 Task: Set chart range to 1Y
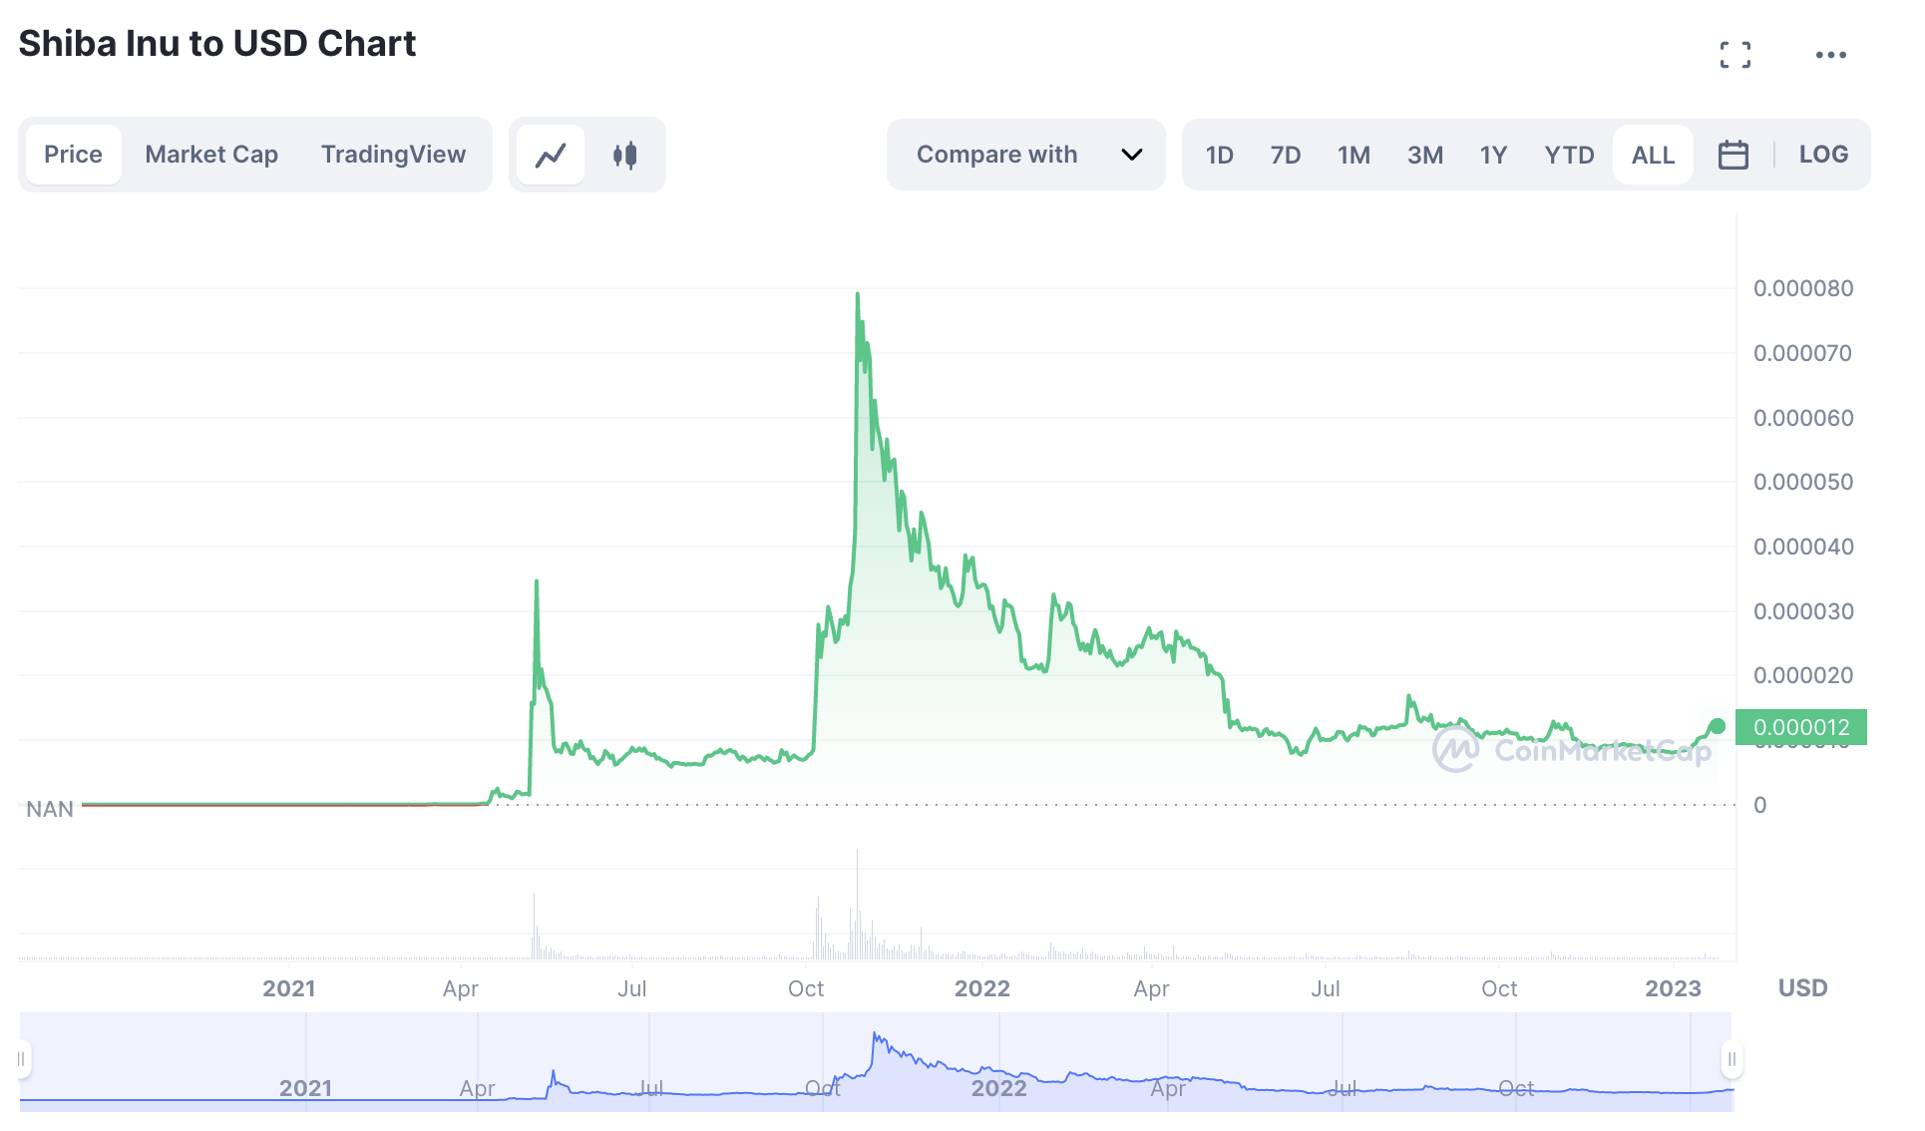(1493, 155)
